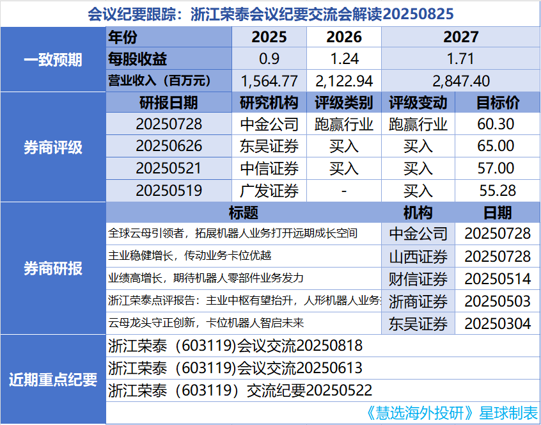The height and width of the screenshot is (425, 541).
Task: Select 跑赢行业 in the 评级类别 column
Action: point(344,124)
